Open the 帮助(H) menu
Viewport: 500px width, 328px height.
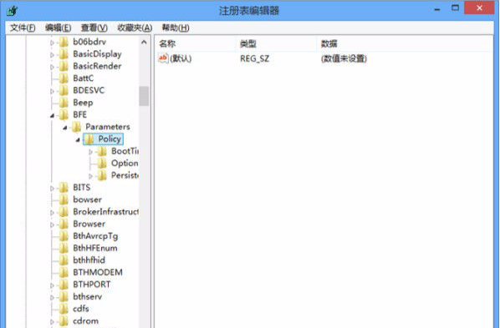(x=176, y=28)
